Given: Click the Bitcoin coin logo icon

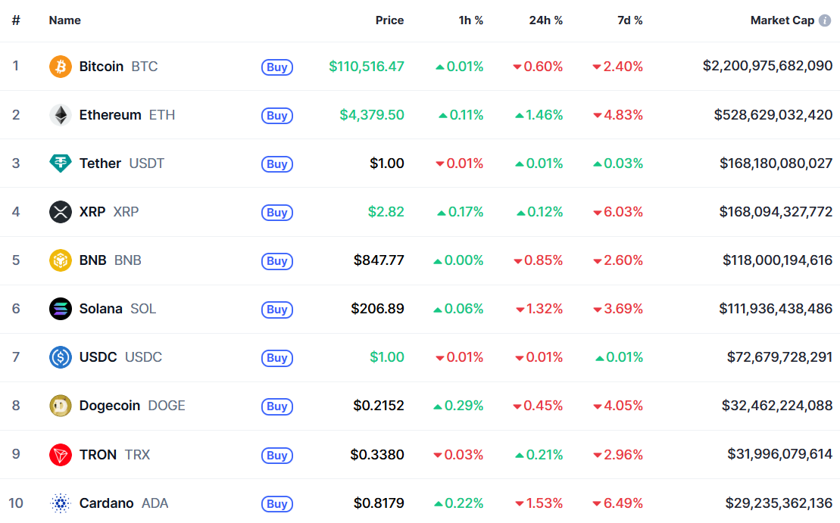Looking at the screenshot, I should click(x=61, y=67).
